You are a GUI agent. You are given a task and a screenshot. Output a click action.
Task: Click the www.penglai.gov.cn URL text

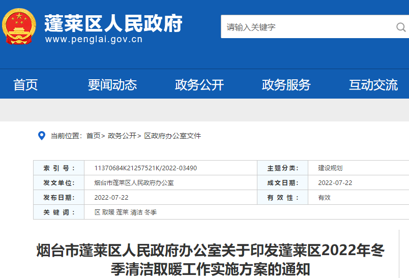[94, 39]
